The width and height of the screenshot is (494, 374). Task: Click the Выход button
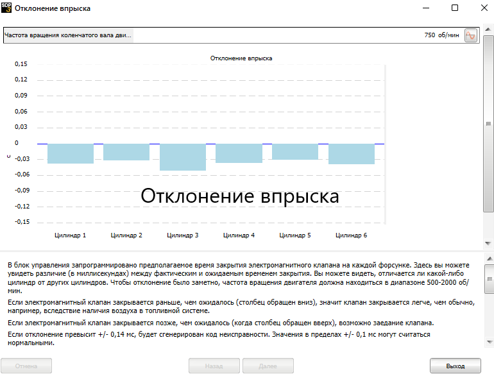(x=456, y=366)
